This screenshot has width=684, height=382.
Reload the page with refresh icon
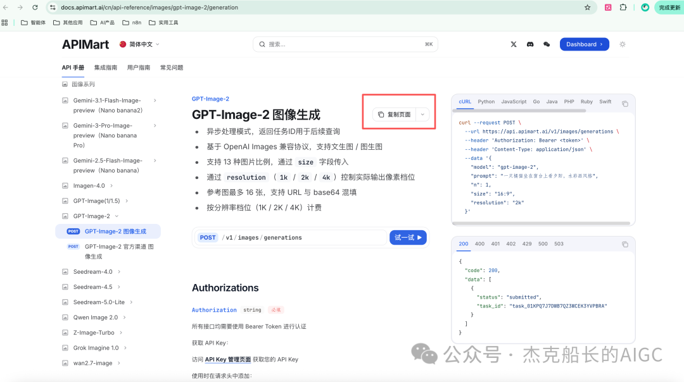35,8
